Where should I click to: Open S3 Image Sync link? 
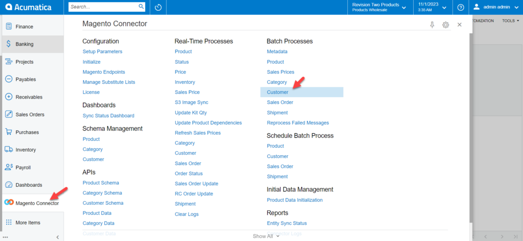click(x=192, y=102)
